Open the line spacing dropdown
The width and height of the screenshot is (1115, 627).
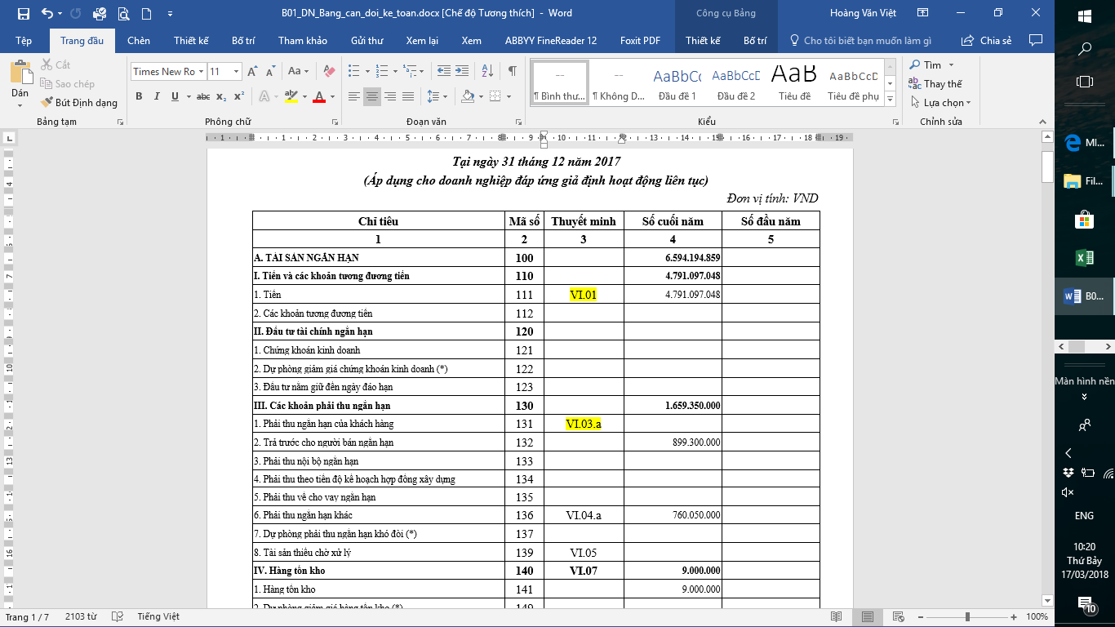point(438,96)
